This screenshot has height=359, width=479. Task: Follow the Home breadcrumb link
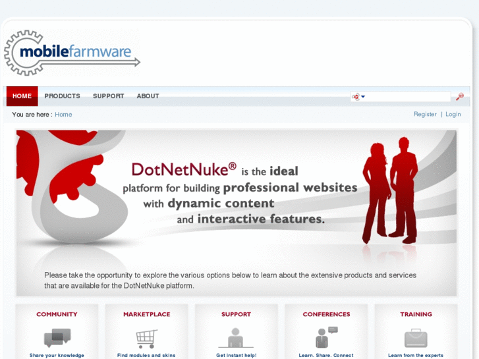coord(63,114)
